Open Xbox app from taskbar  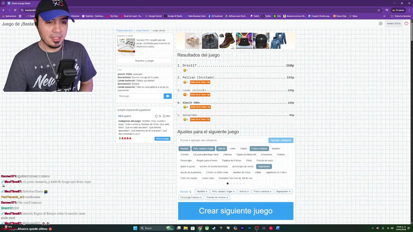point(207,228)
